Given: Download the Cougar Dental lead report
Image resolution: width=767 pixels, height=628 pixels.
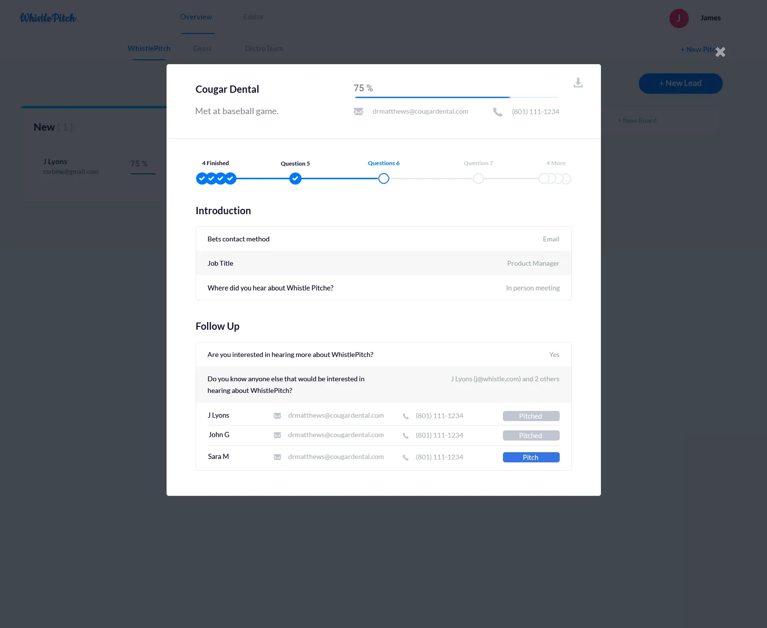Looking at the screenshot, I should coord(578,83).
